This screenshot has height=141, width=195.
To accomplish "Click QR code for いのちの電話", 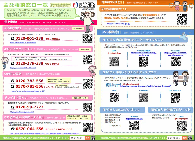I will [88, 84].
